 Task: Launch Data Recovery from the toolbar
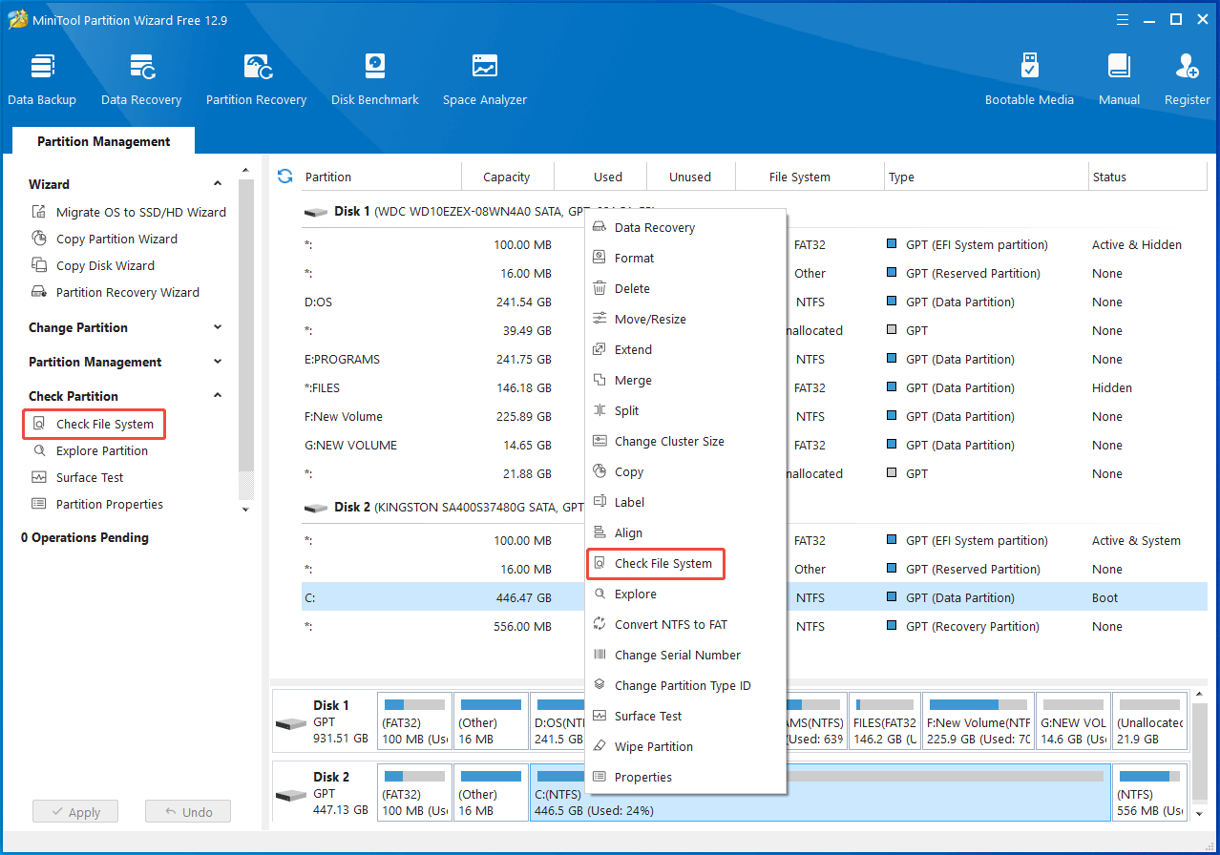(x=141, y=79)
